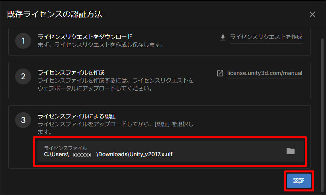
Task: Click the external link icon beside license.unity3d.com
Action: coord(220,73)
